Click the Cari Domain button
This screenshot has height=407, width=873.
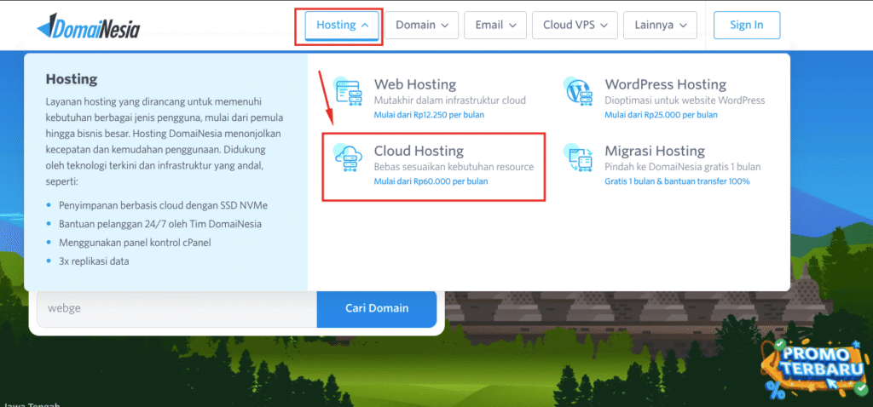coord(377,308)
